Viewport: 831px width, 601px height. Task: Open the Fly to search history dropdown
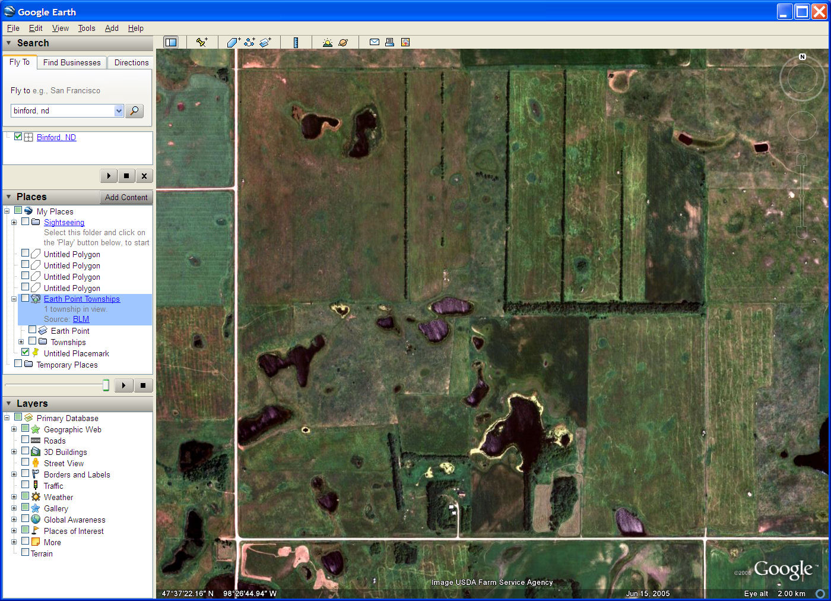pos(119,111)
